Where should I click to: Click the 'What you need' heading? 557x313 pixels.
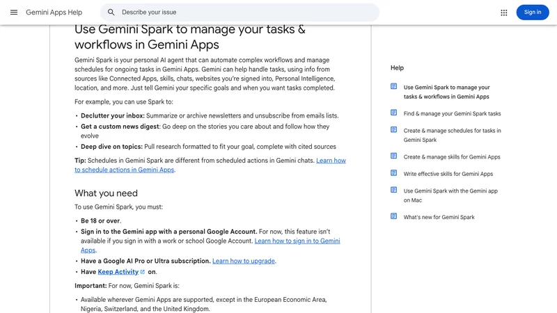tap(106, 193)
